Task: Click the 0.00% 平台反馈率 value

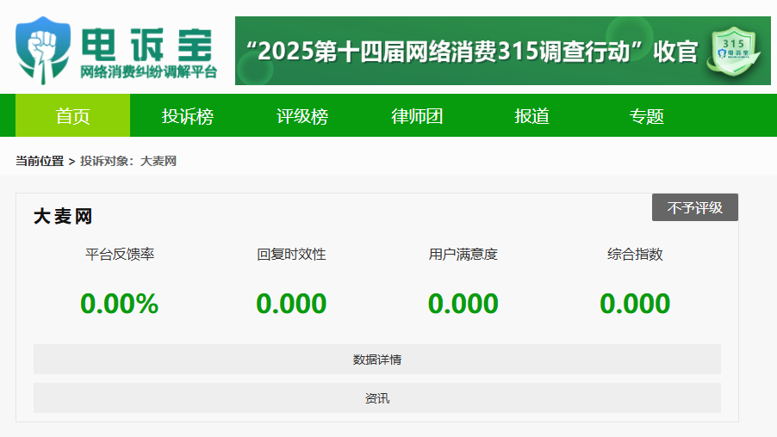Action: (119, 304)
